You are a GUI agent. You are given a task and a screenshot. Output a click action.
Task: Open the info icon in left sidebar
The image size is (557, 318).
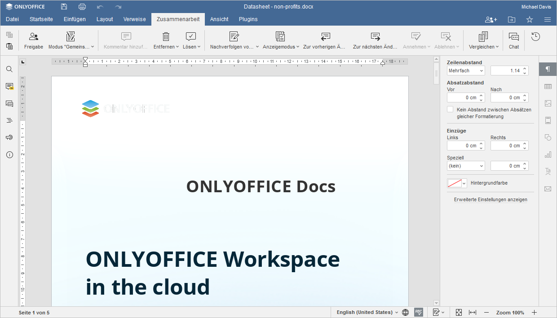point(9,155)
